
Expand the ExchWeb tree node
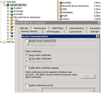8,14
